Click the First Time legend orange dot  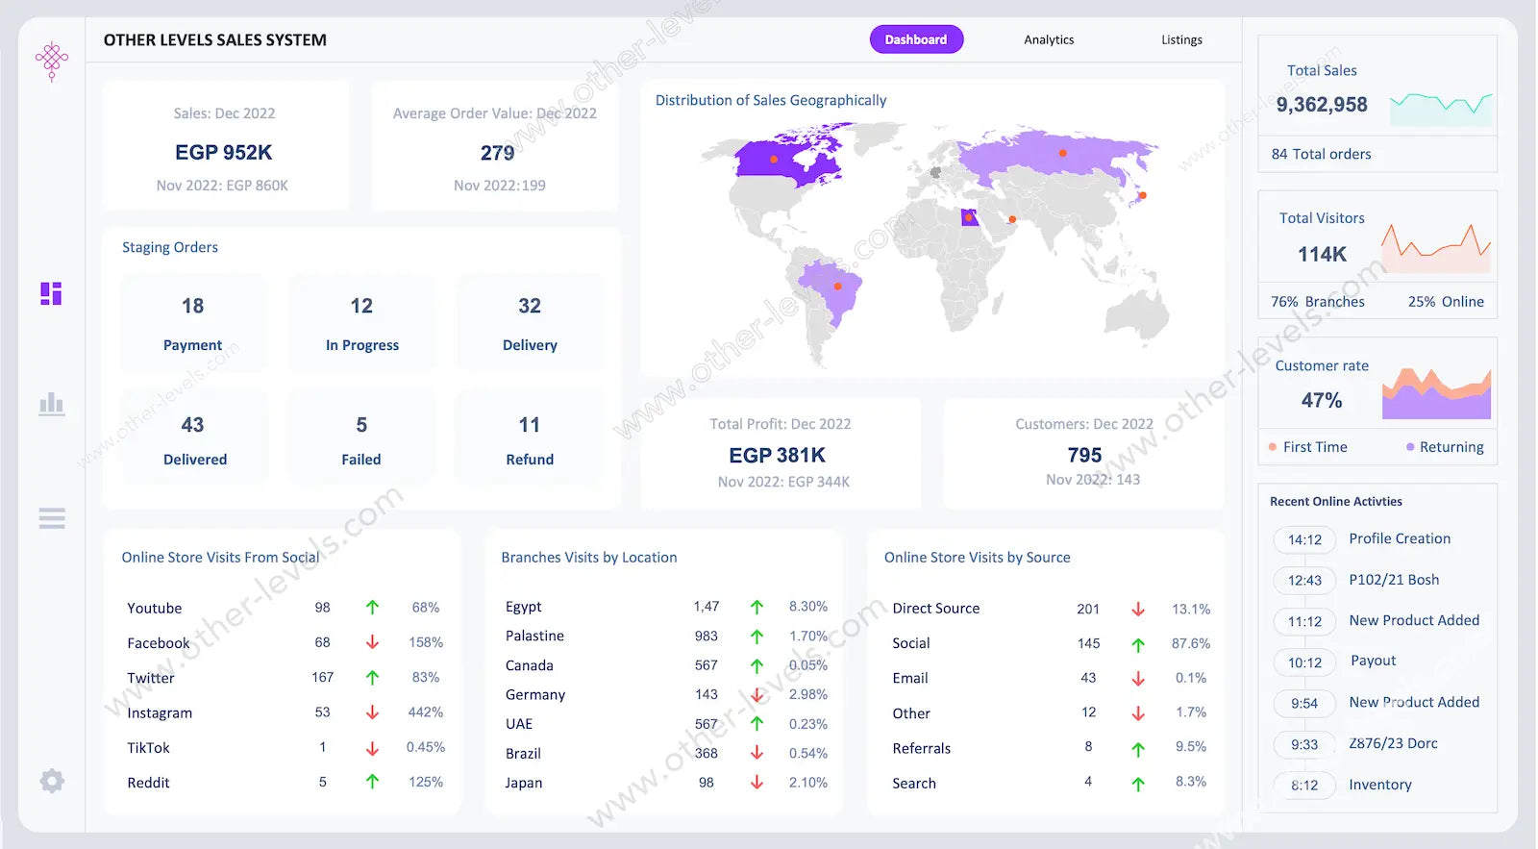tap(1273, 447)
